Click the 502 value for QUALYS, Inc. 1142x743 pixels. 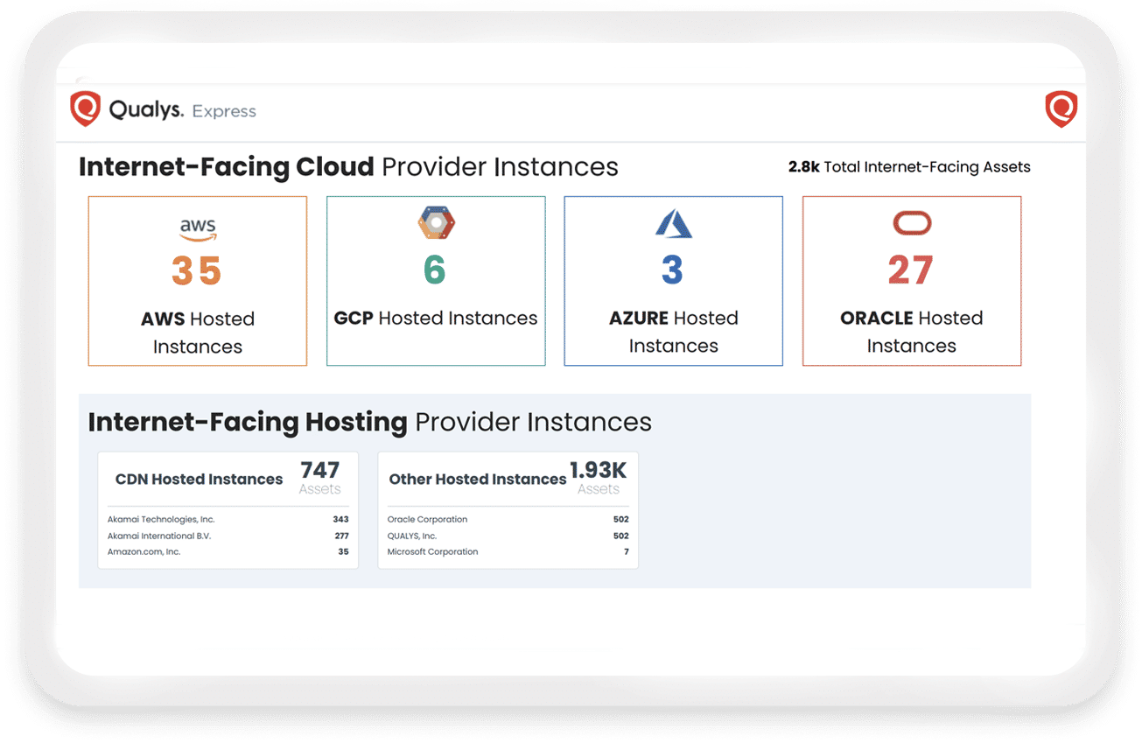tap(621, 536)
